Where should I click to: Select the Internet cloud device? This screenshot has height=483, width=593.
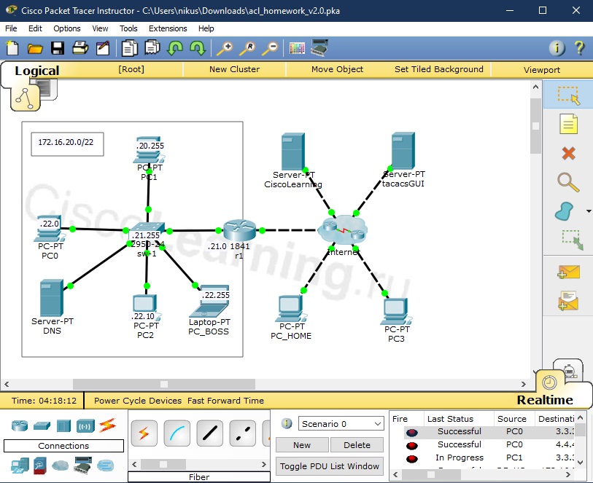342,229
